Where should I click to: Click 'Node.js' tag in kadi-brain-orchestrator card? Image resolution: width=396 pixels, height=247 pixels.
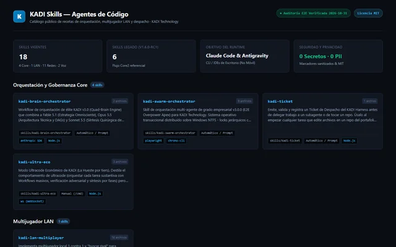coord(54,141)
